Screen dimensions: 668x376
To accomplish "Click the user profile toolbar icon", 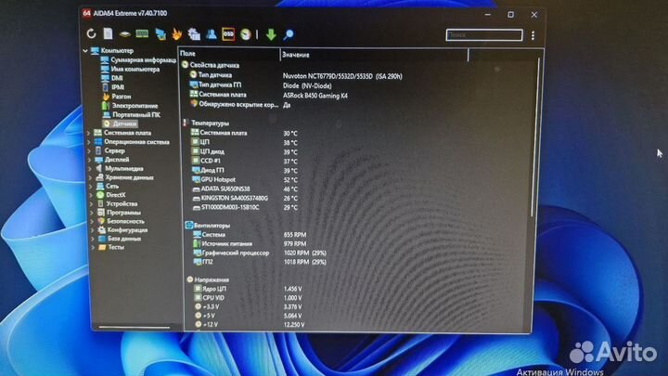I will [211, 34].
